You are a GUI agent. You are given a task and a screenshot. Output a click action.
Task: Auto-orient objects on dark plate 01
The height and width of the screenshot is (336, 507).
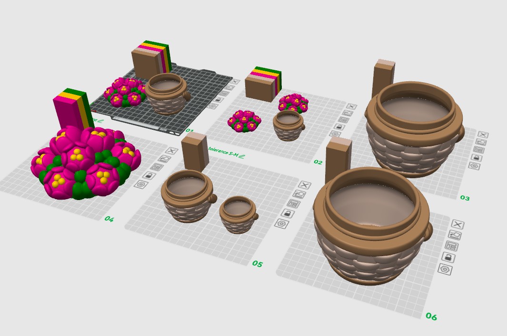click(229, 87)
